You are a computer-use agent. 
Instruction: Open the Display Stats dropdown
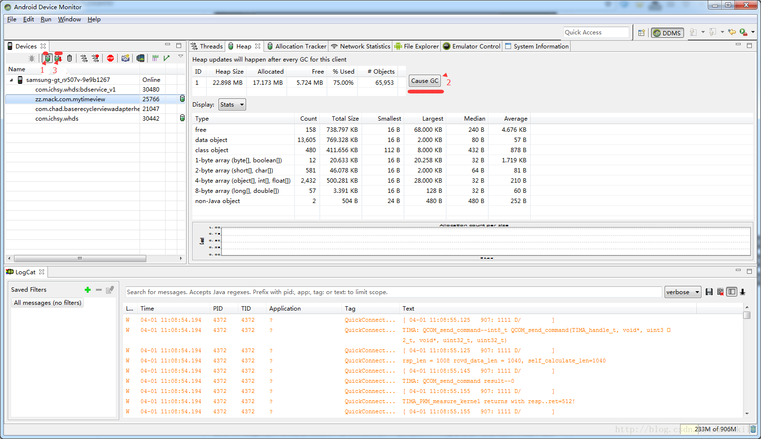tap(232, 105)
